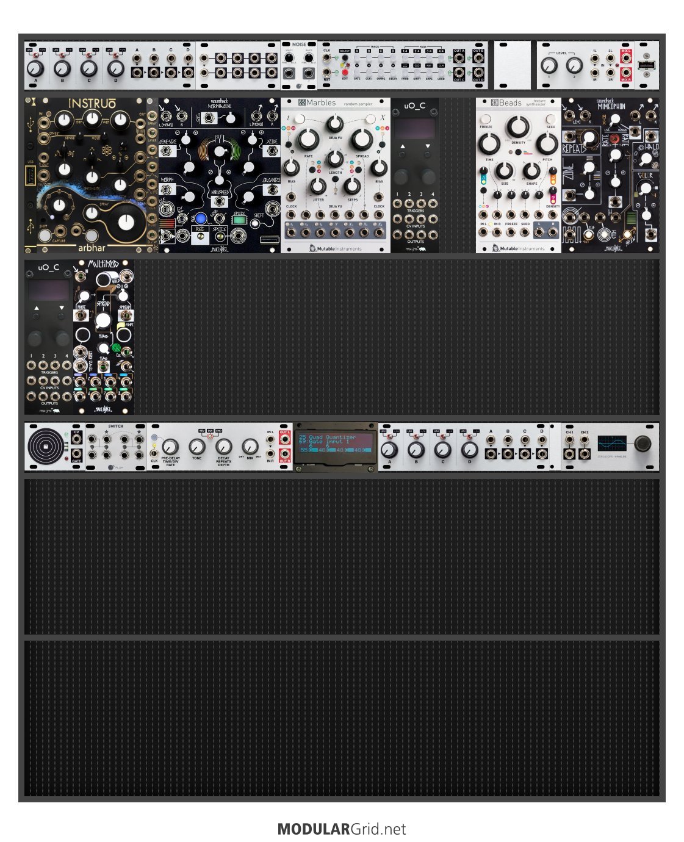This screenshot has height=842, width=684.
Task: Click the Marbles DEJA VU knob
Action: pos(335,124)
